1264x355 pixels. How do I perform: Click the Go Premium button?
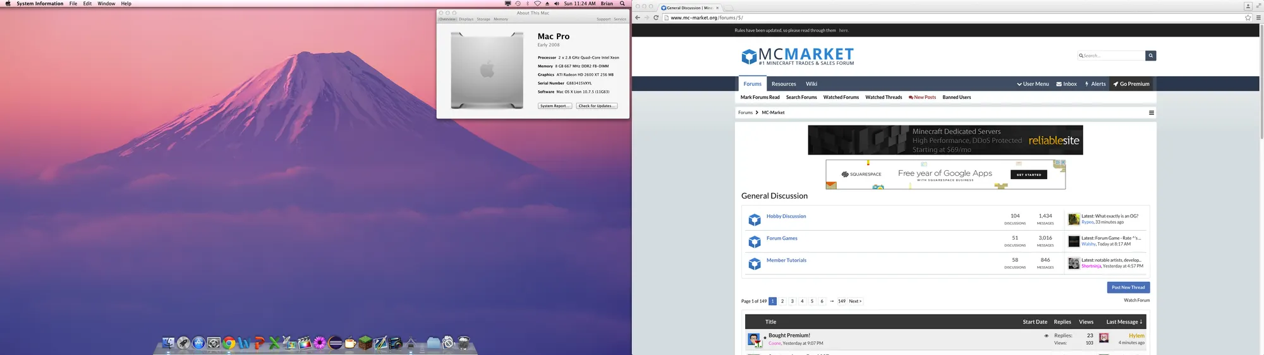(1131, 84)
